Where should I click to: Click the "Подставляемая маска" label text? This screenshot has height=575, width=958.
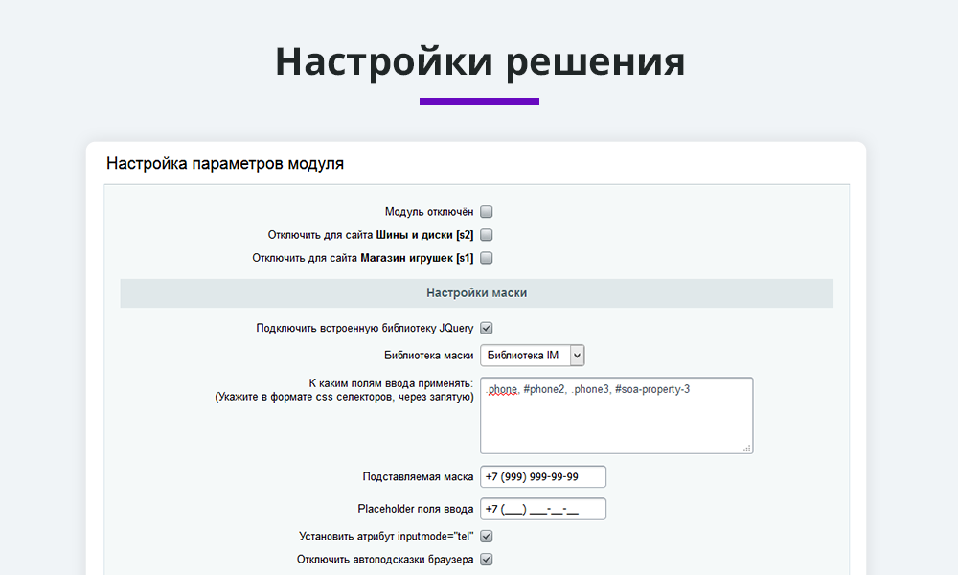[418, 477]
